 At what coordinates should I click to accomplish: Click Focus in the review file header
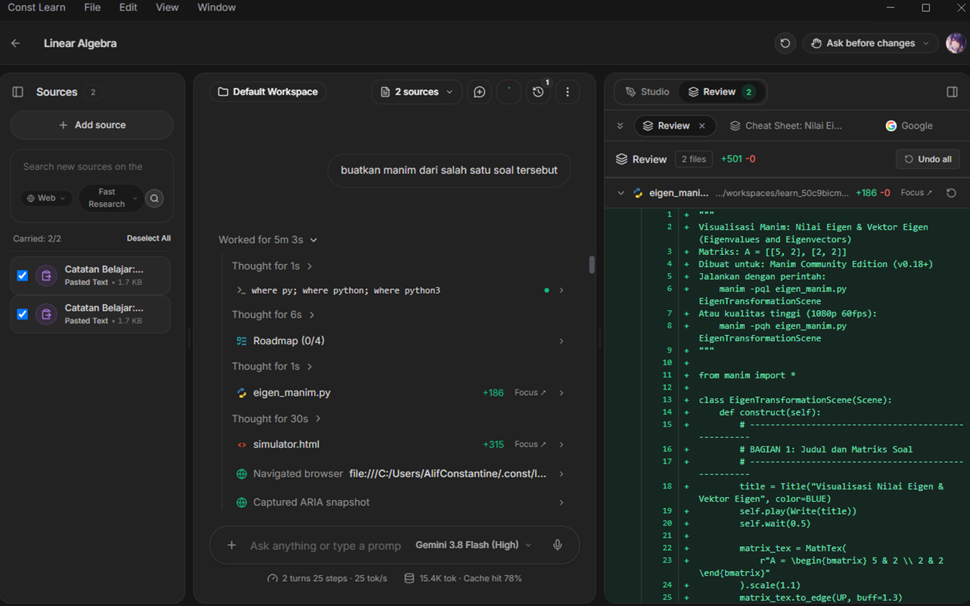916,193
